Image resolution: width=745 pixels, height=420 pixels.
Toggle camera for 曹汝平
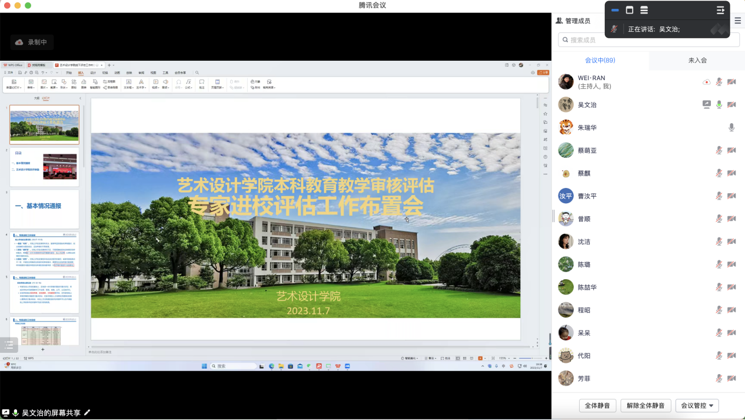coord(731,196)
